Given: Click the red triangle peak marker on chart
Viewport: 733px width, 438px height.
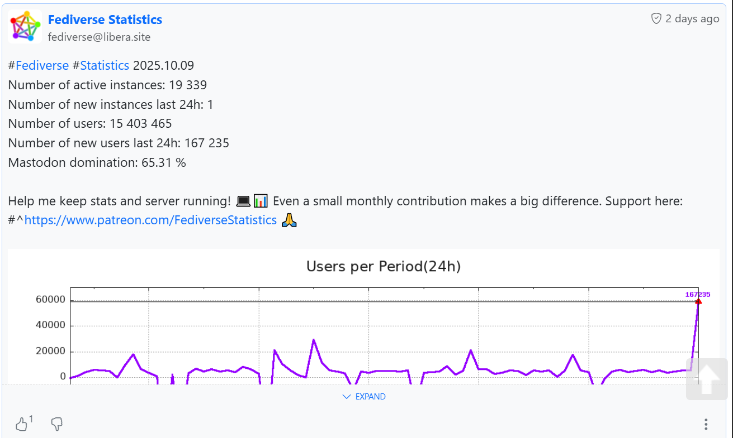Looking at the screenshot, I should click(698, 301).
